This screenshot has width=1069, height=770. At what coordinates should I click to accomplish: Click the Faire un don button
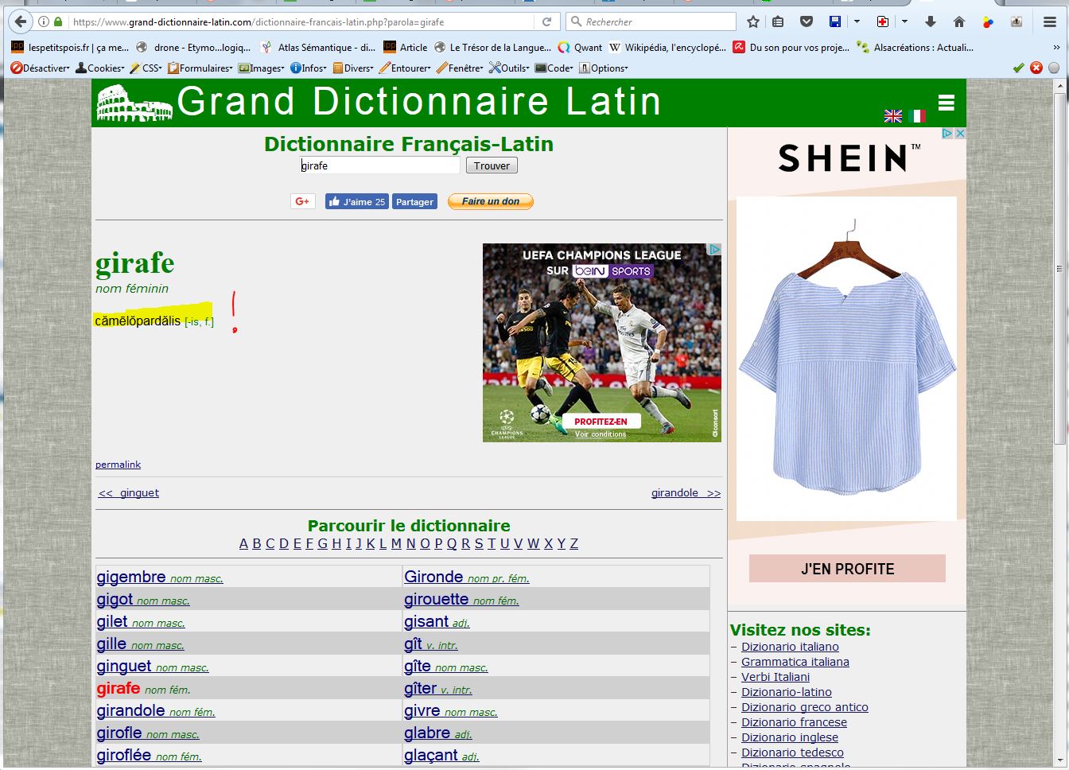(x=490, y=201)
